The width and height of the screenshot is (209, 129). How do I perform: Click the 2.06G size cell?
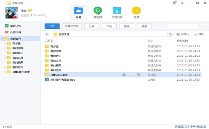click(x=152, y=80)
